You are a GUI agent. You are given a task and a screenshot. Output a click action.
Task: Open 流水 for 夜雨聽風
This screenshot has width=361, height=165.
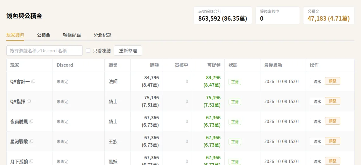coord(317,122)
